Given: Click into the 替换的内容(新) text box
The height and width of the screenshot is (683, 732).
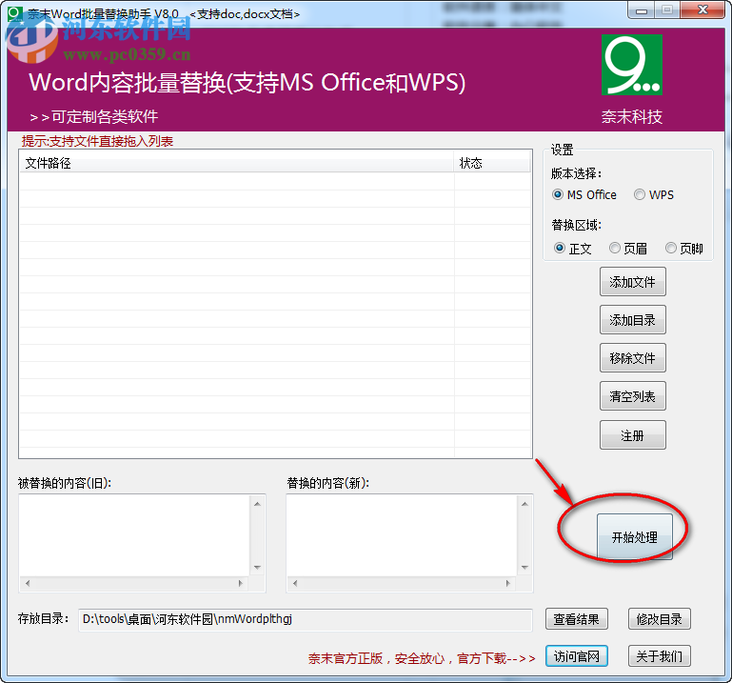Looking at the screenshot, I should (402, 535).
